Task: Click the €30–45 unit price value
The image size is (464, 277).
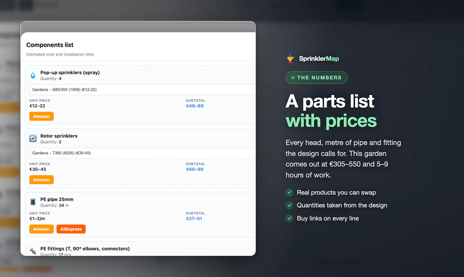Action: point(38,169)
